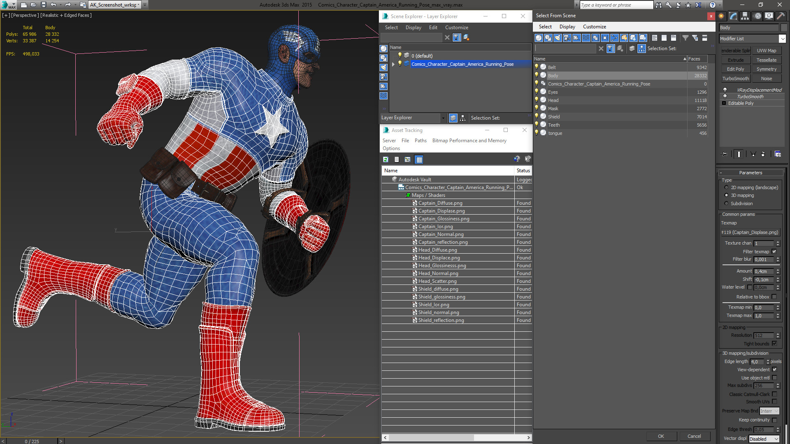Image resolution: width=790 pixels, height=444 pixels.
Task: Enable Relative to bbox checkbox
Action: [774, 297]
